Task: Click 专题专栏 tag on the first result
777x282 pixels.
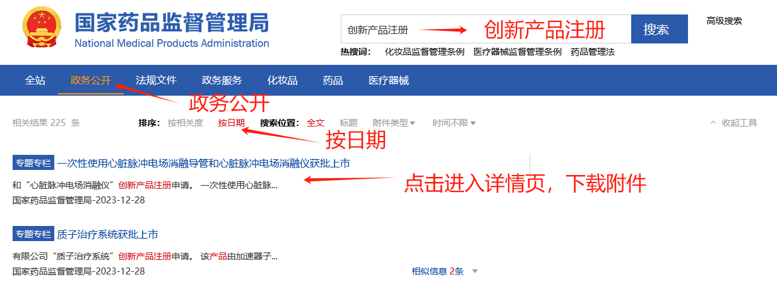Action: click(x=33, y=163)
